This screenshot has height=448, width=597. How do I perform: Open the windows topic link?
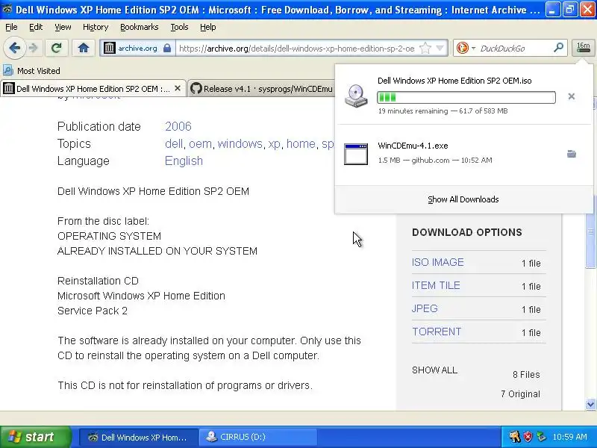(x=240, y=143)
